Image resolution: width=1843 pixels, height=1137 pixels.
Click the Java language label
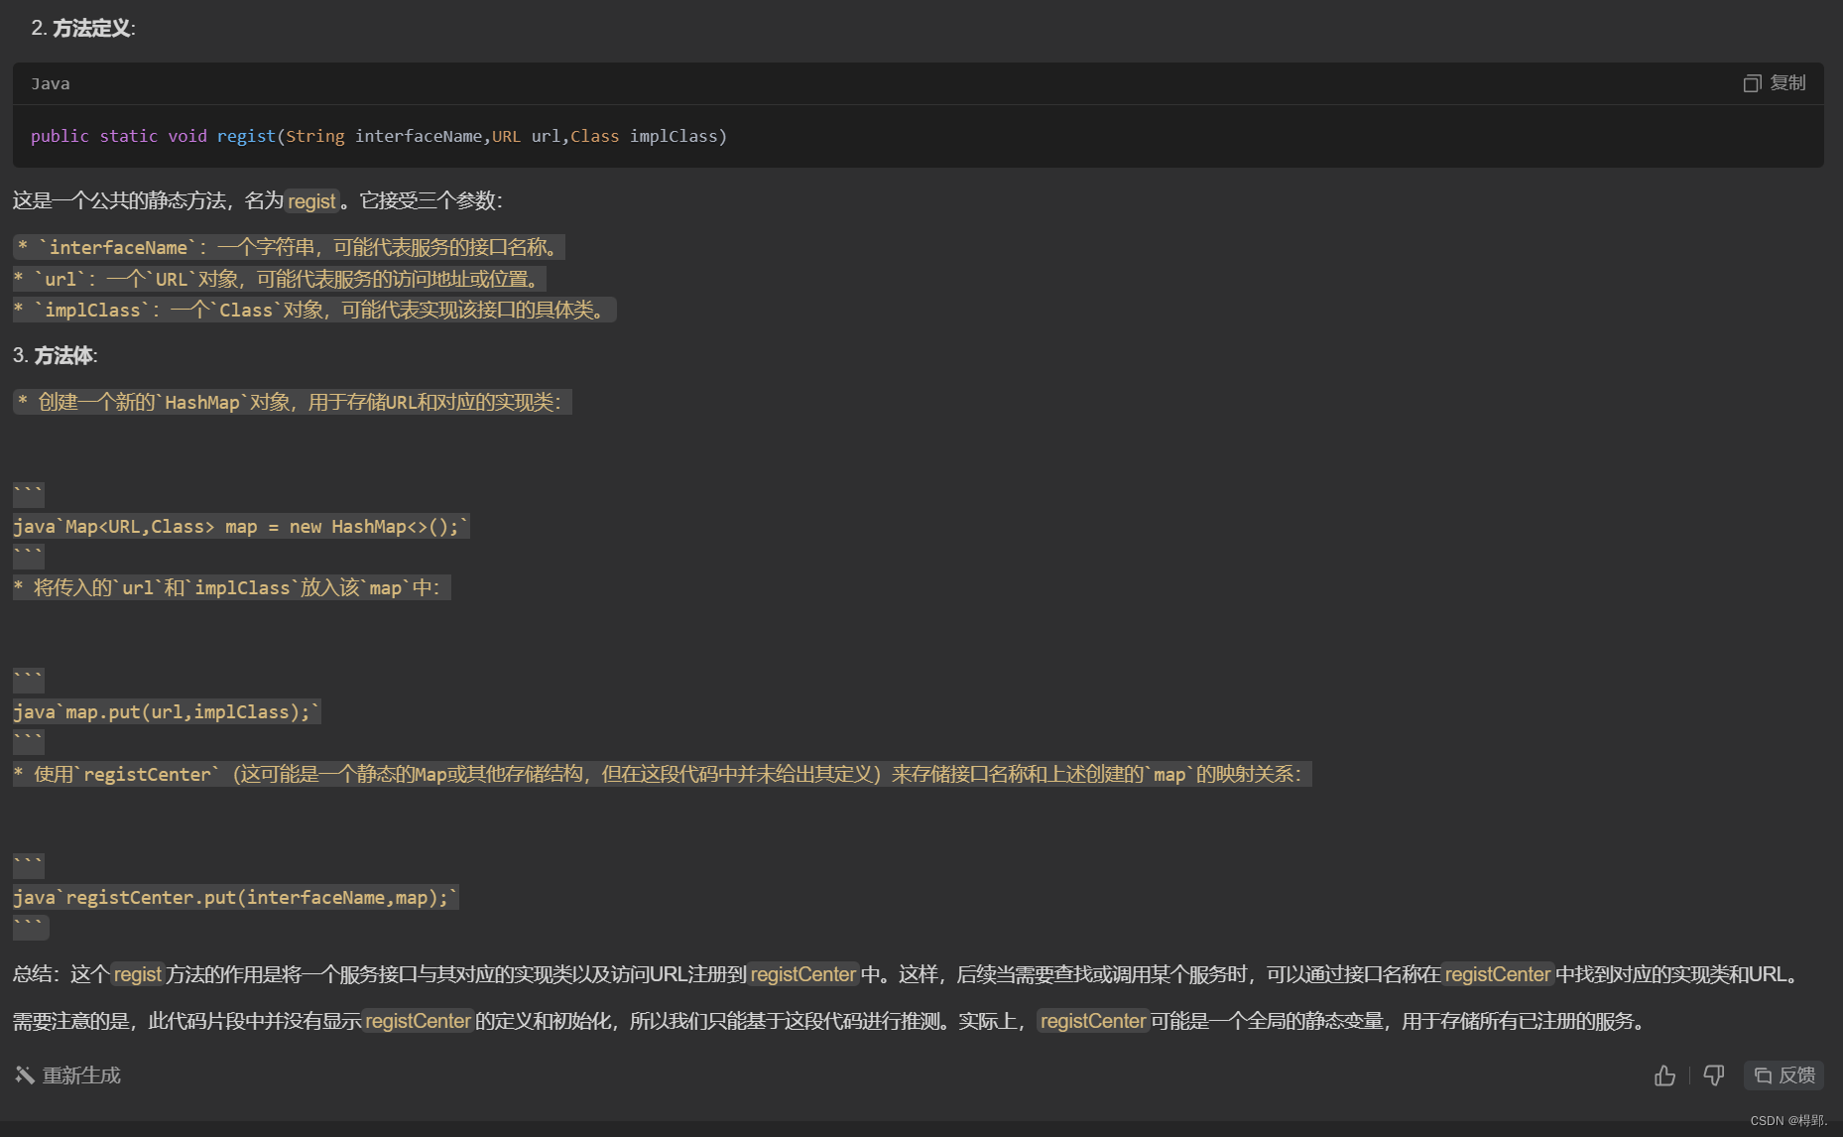(x=51, y=84)
